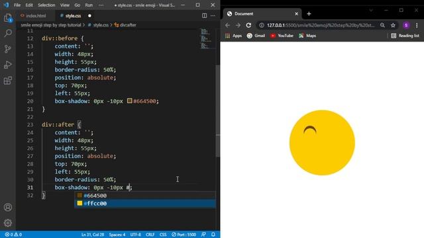Open the Accounts menu in activity bar

coord(8,207)
